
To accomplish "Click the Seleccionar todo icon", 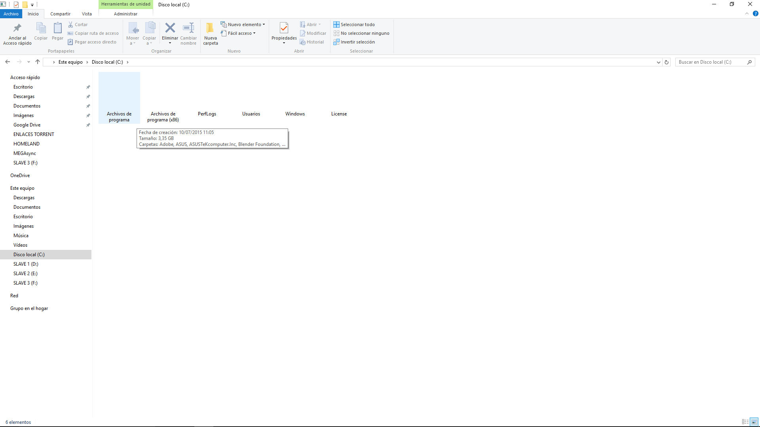I will (336, 25).
